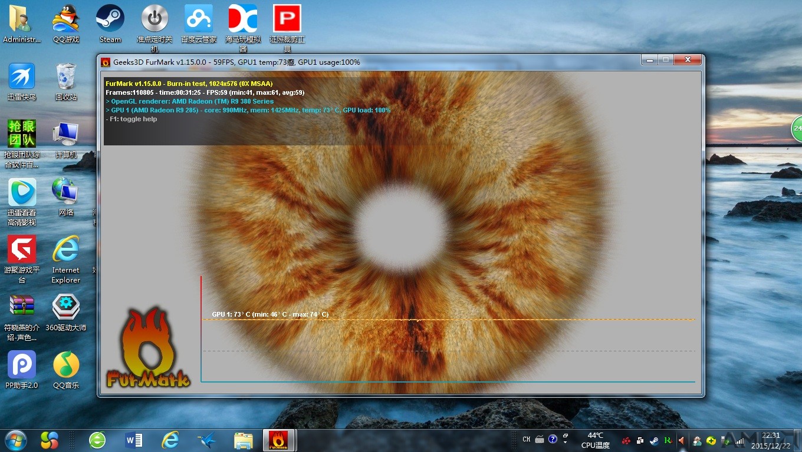Launch 证照裁剪工具 desktop icon
Viewport: 802px width, 452px height.
287,28
